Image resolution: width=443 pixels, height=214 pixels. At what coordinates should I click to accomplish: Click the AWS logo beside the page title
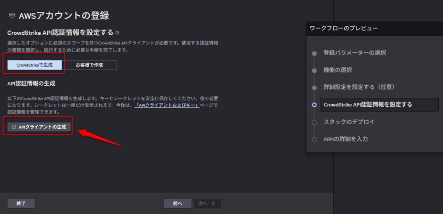pos(12,15)
